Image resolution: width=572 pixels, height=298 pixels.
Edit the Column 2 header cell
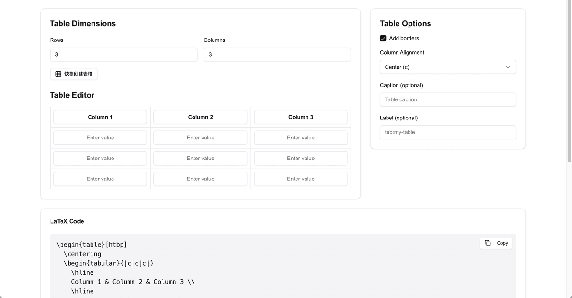point(201,117)
